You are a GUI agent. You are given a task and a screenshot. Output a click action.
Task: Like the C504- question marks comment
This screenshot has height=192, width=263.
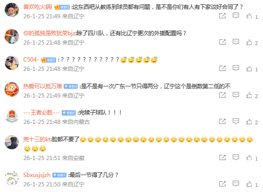(x=249, y=69)
